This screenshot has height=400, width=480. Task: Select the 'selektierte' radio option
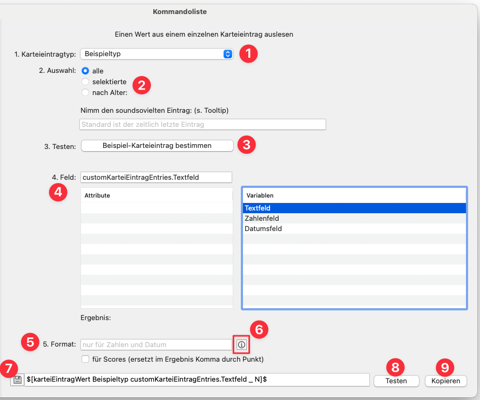pyautogui.click(x=85, y=82)
